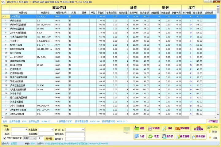Click the vertical scrollbar up arrow

[x=218, y=6]
